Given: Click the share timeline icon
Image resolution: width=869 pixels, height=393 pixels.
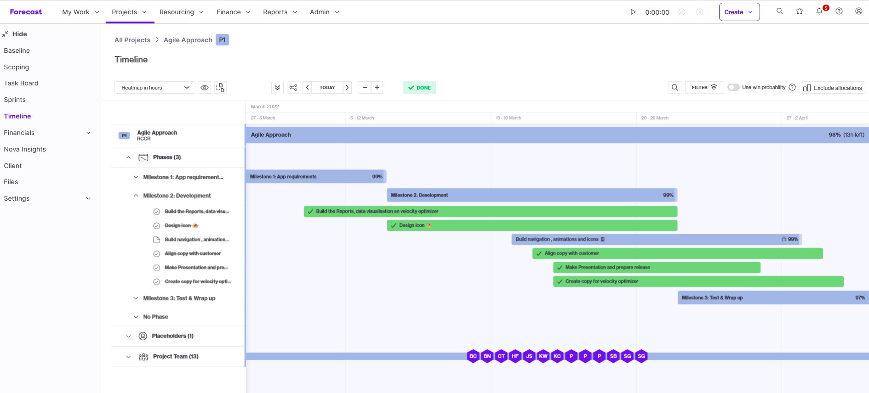Looking at the screenshot, I should 293,88.
